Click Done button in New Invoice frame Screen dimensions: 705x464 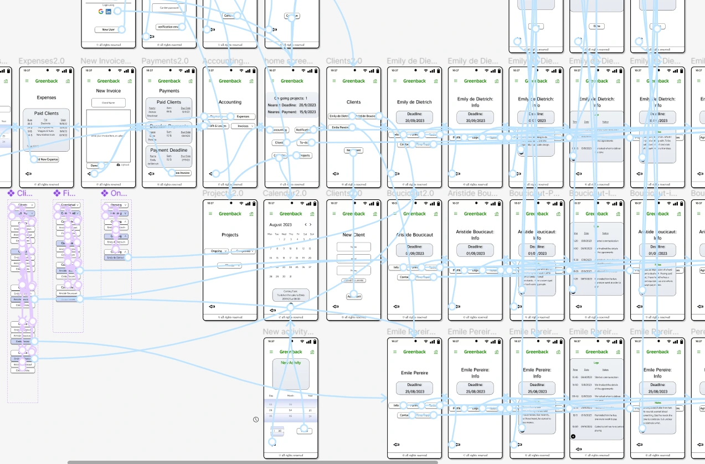pos(94,166)
